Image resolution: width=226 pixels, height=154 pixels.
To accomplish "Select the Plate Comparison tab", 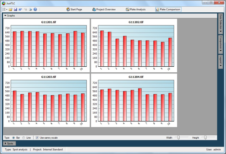I will click(x=168, y=9).
